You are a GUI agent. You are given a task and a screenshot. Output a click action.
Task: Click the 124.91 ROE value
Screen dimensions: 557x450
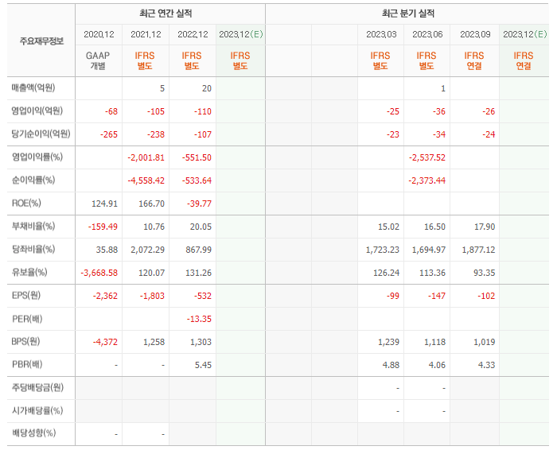[x=105, y=204]
